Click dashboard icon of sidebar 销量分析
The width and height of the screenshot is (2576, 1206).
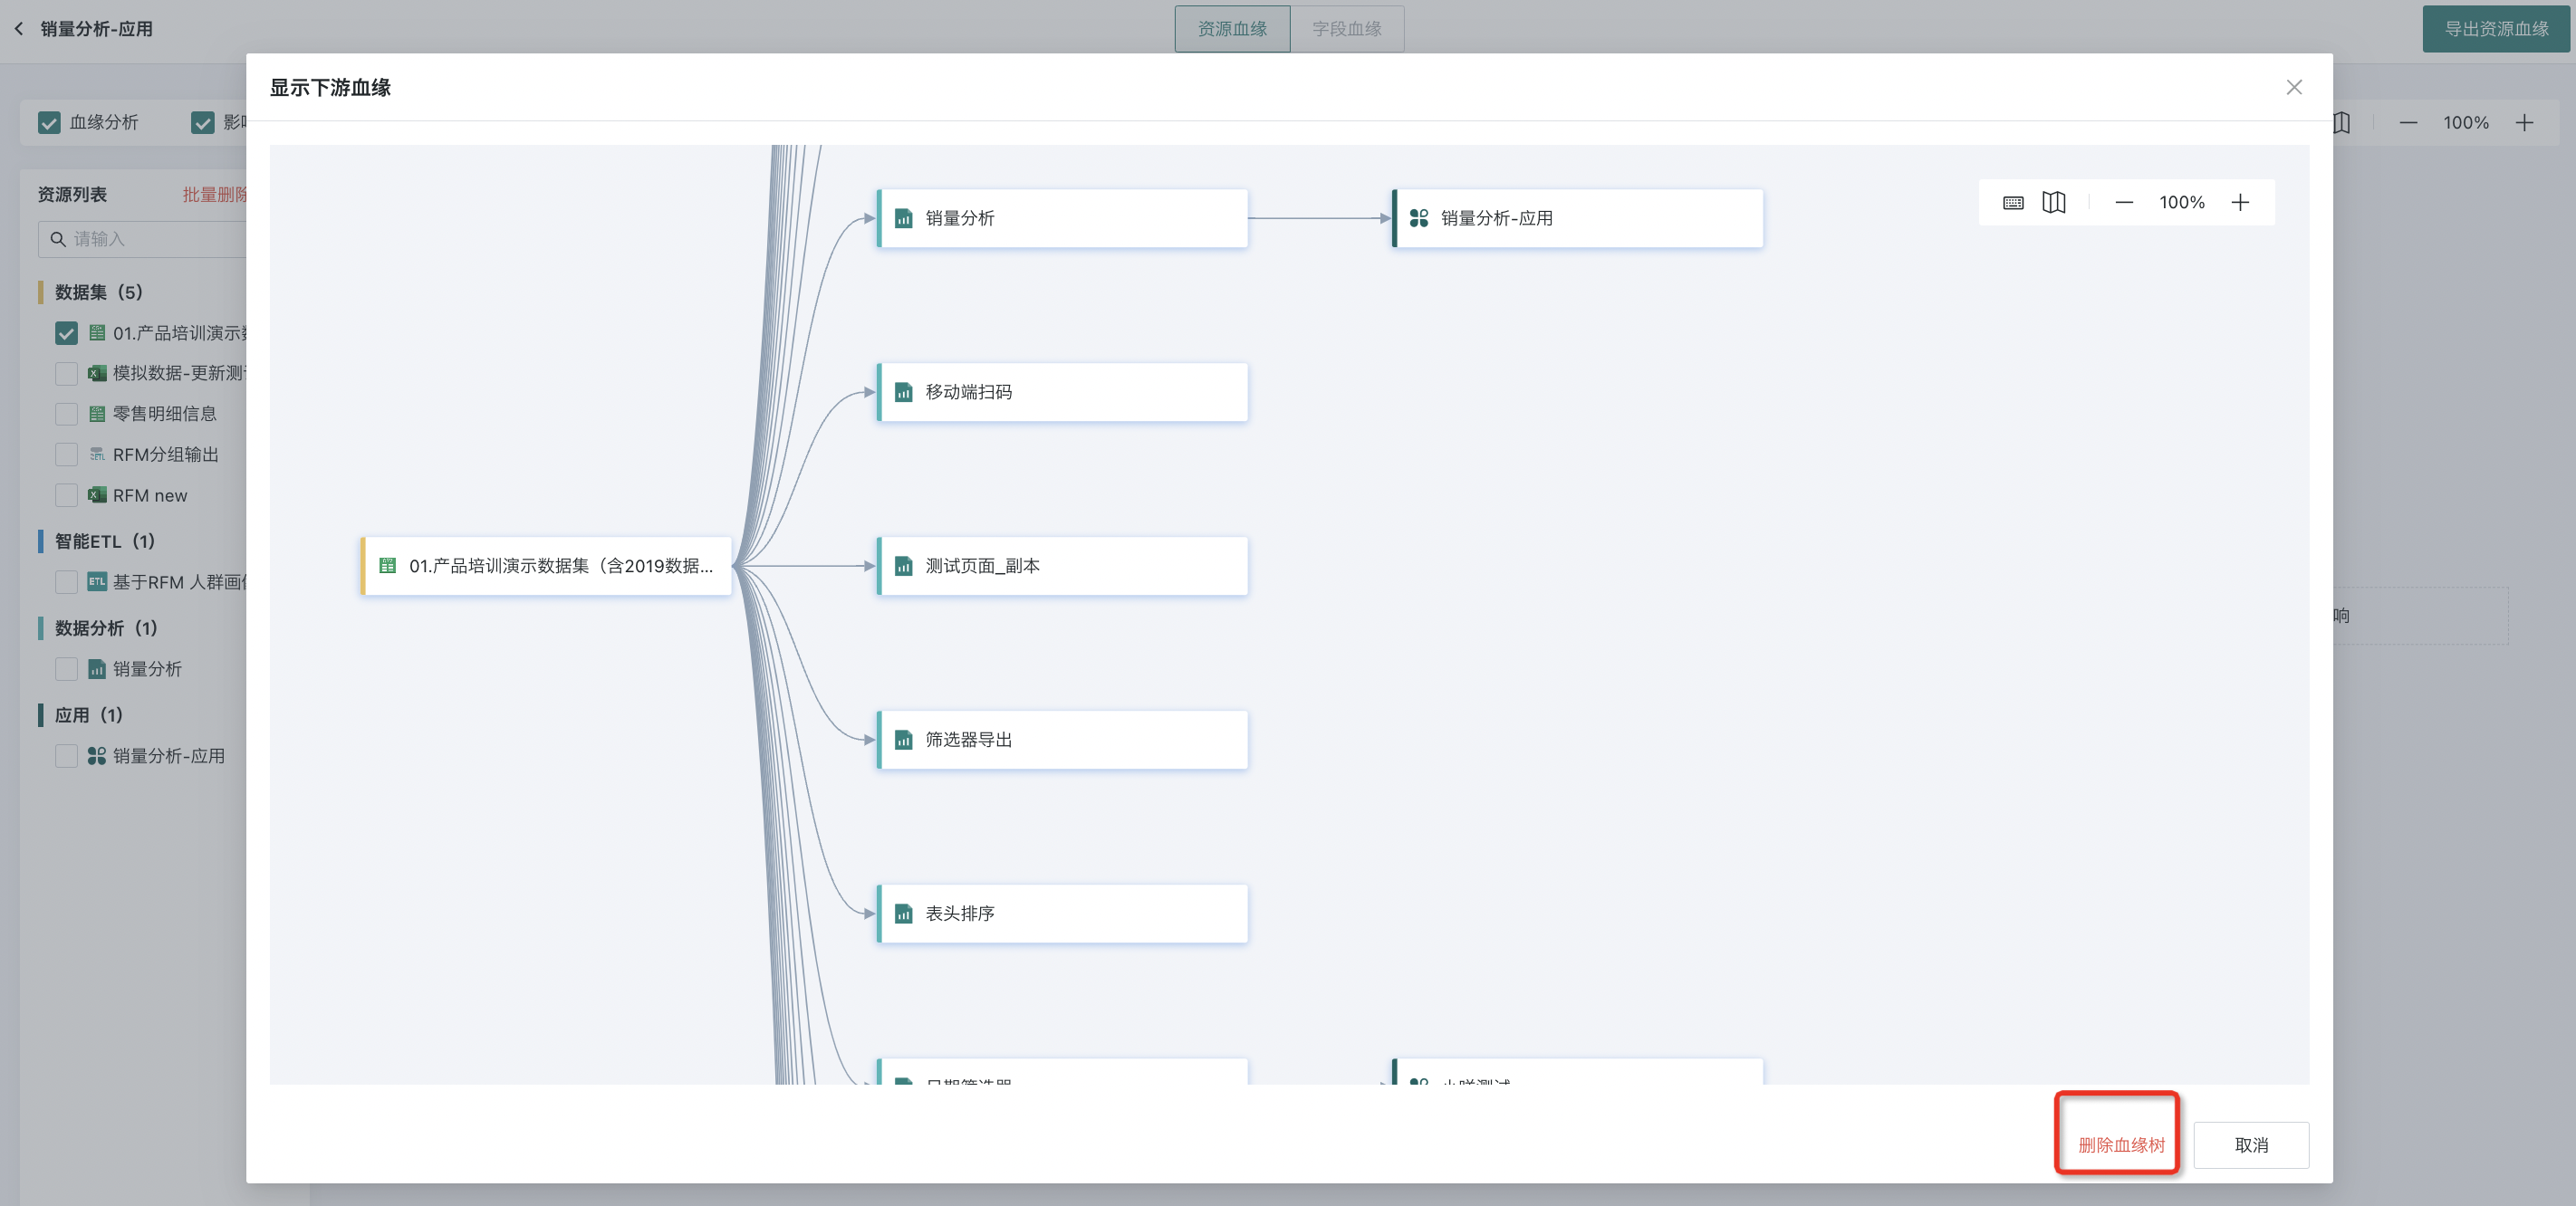tap(97, 669)
